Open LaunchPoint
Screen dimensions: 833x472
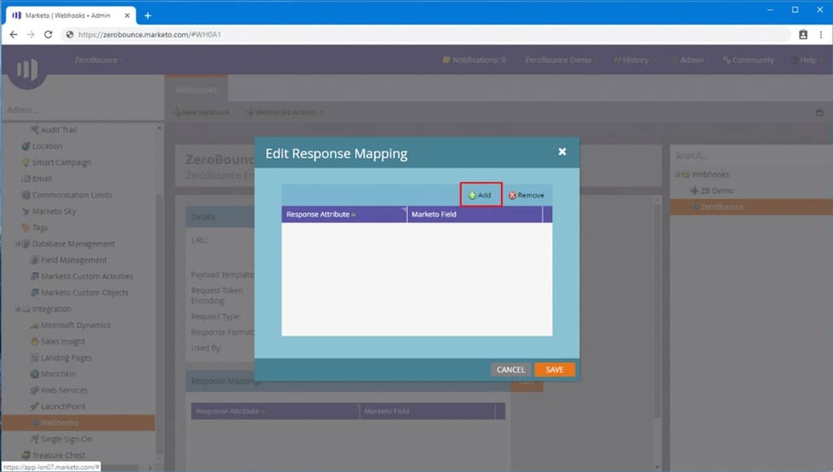click(58, 407)
